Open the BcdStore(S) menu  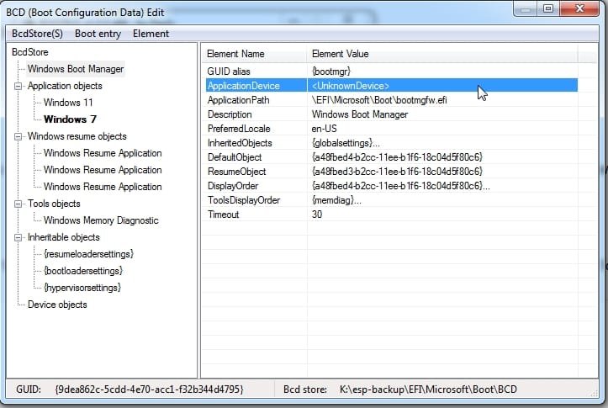(37, 34)
